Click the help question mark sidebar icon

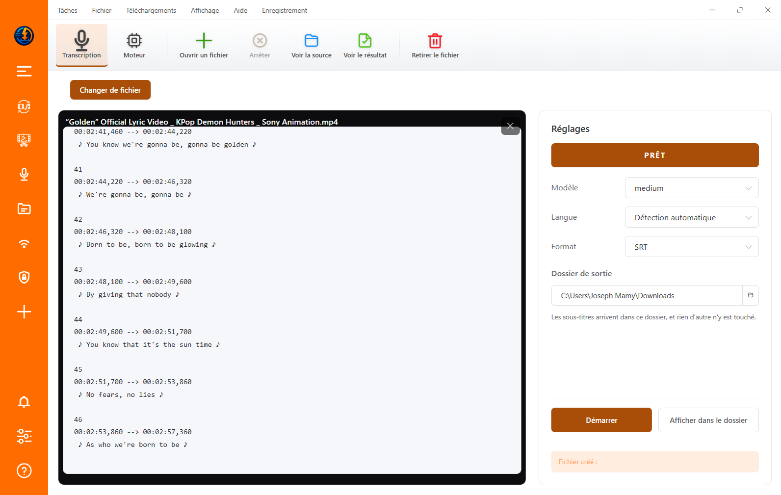[24, 470]
